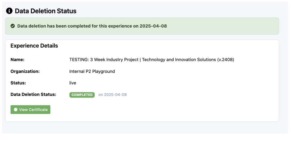The height and width of the screenshot is (141, 292).
Task: Click the 'Name:' field label
Action: coord(17,60)
